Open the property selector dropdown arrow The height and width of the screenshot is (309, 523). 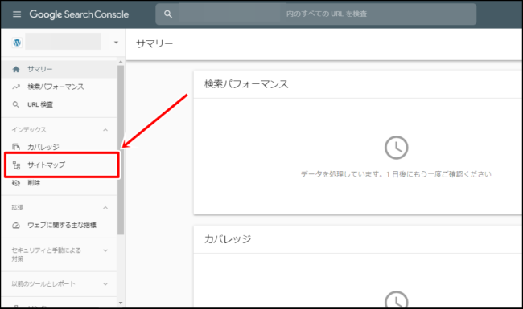[x=116, y=43]
